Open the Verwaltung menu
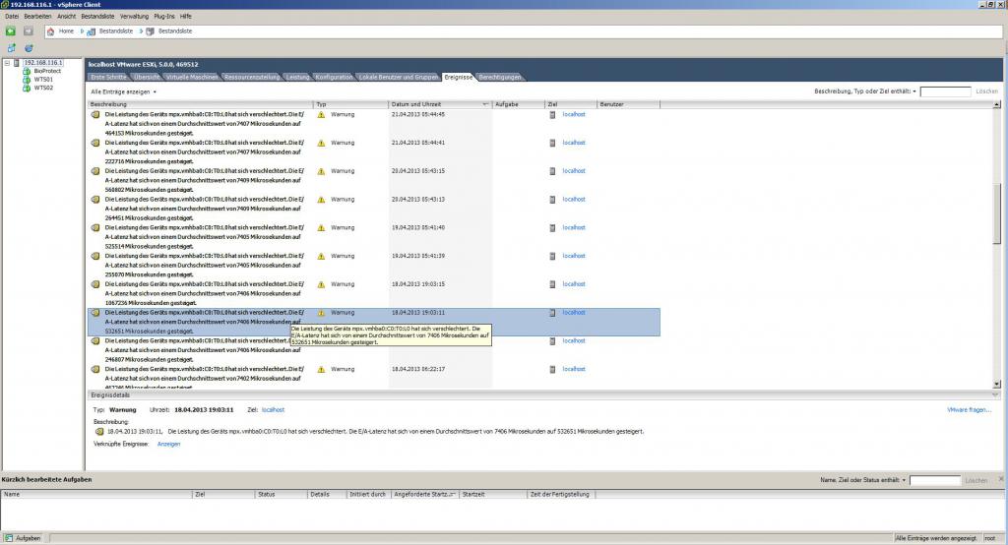Image resolution: width=1008 pixels, height=545 pixels. [134, 16]
